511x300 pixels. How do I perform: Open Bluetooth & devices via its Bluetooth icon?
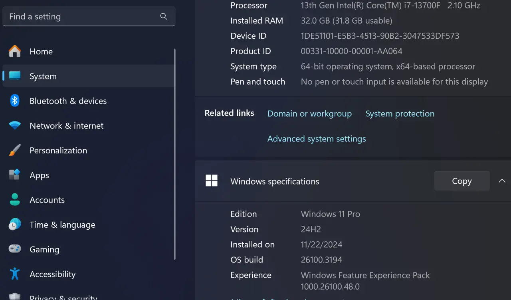(15, 101)
